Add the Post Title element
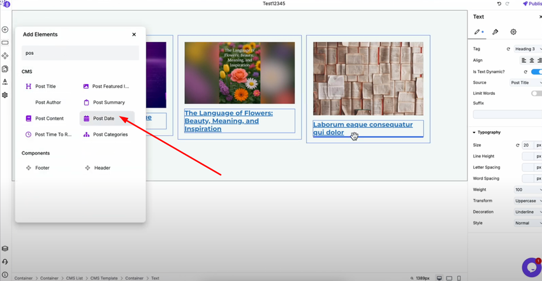This screenshot has height=281, width=542. pyautogui.click(x=45, y=86)
